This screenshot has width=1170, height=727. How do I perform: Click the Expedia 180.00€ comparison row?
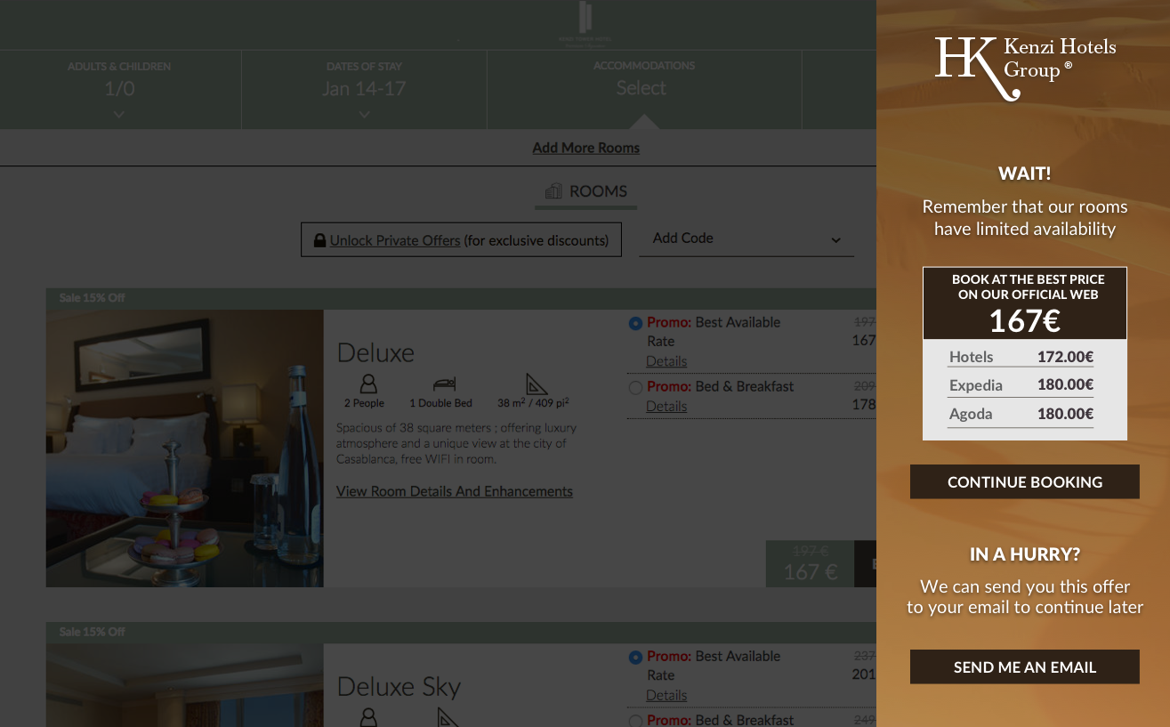coord(1021,385)
